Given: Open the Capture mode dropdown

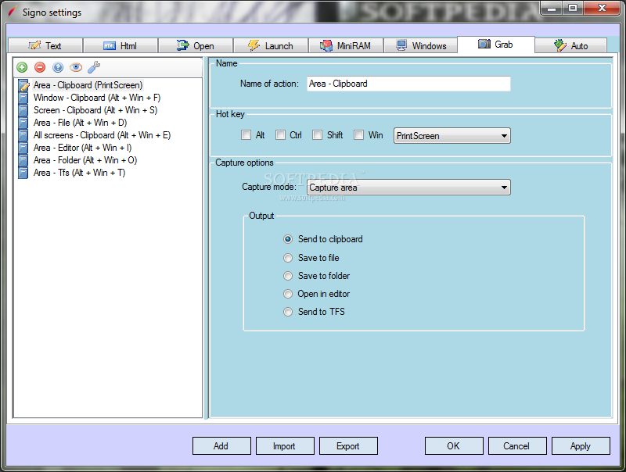Looking at the screenshot, I should click(x=408, y=188).
